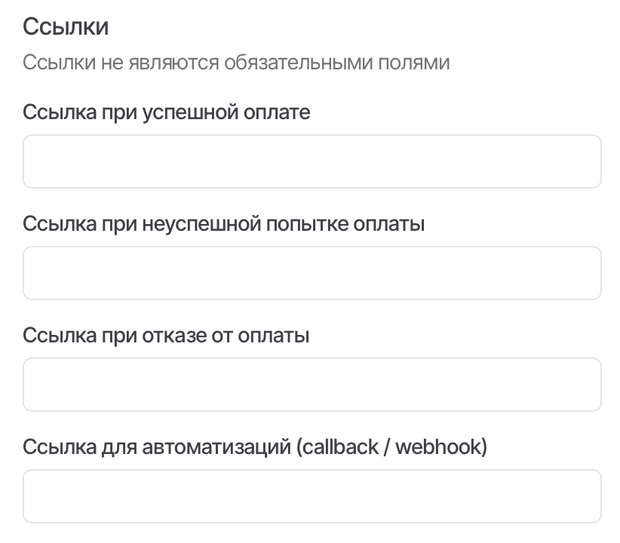
Task: Focus the automation webhook URL text box
Action: 312,496
